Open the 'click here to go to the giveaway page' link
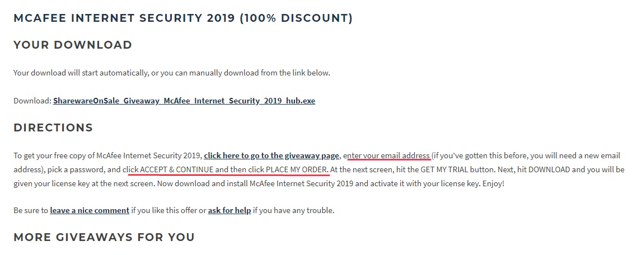The width and height of the screenshot is (642, 255). coord(271,155)
